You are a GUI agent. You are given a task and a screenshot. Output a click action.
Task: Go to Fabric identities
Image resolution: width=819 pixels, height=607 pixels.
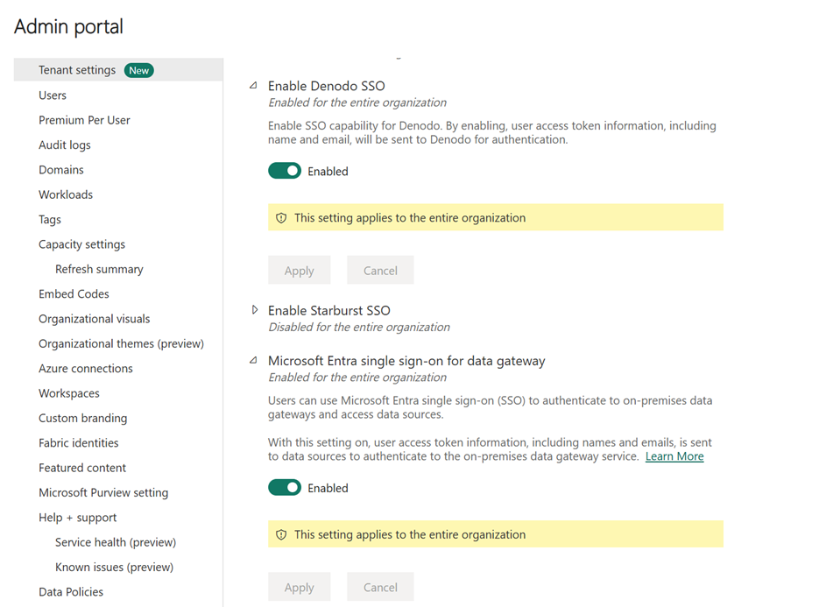click(78, 442)
